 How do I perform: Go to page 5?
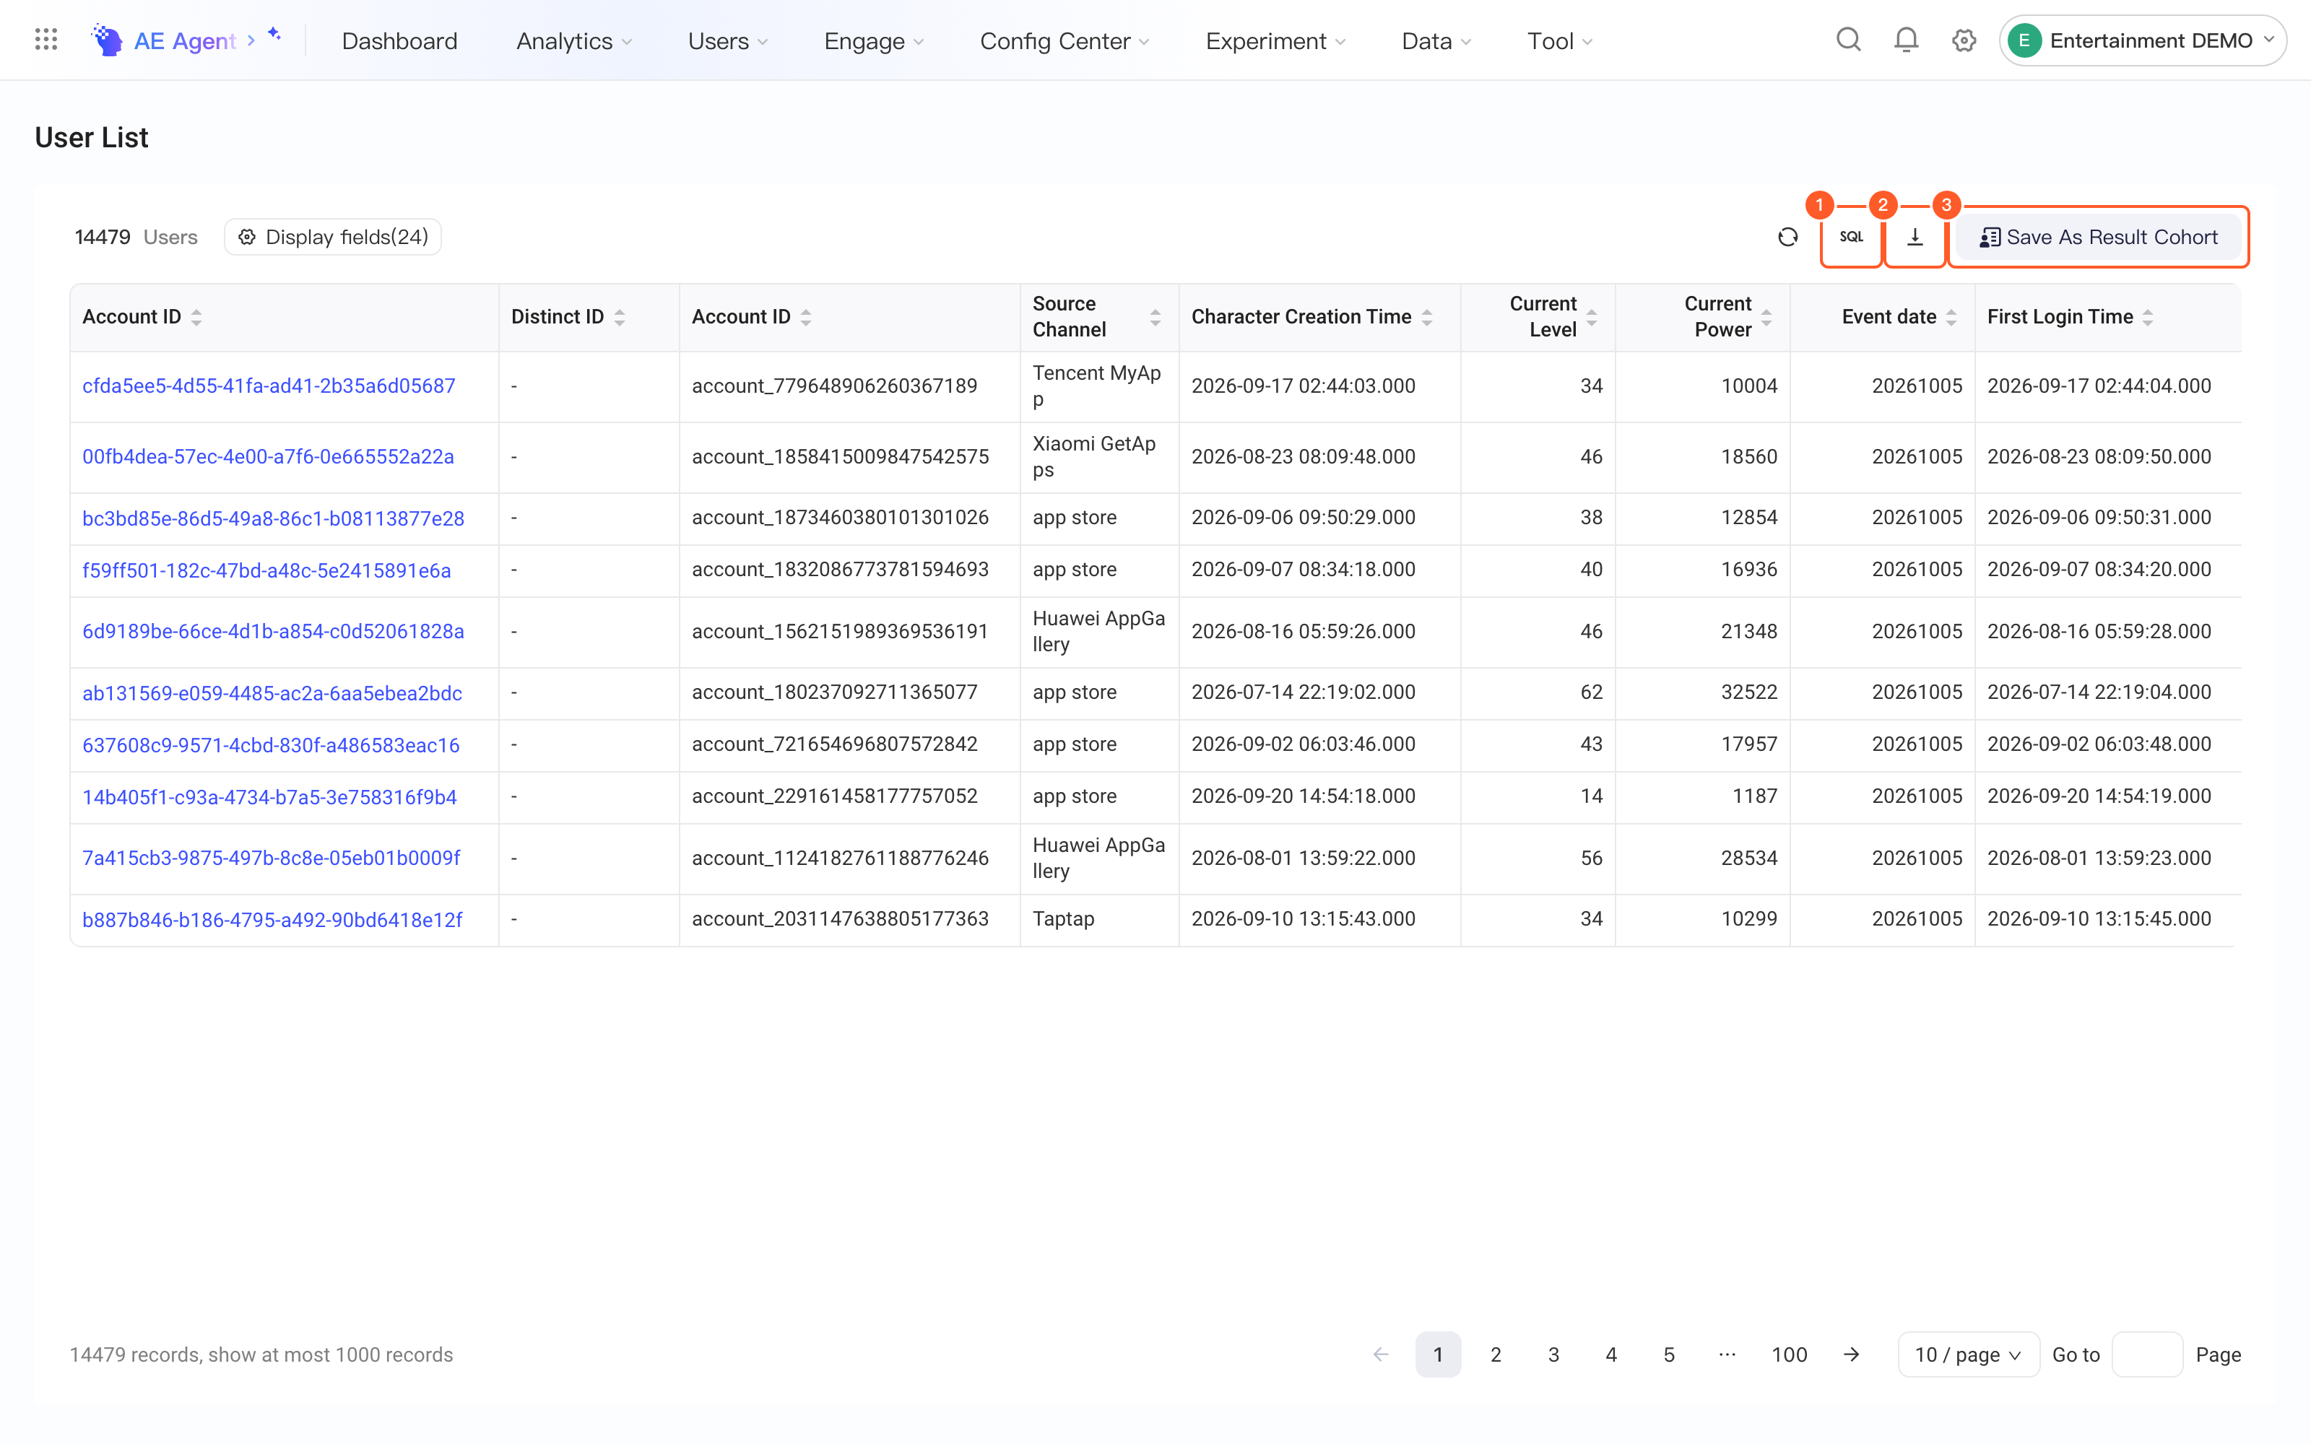coord(1669,1354)
